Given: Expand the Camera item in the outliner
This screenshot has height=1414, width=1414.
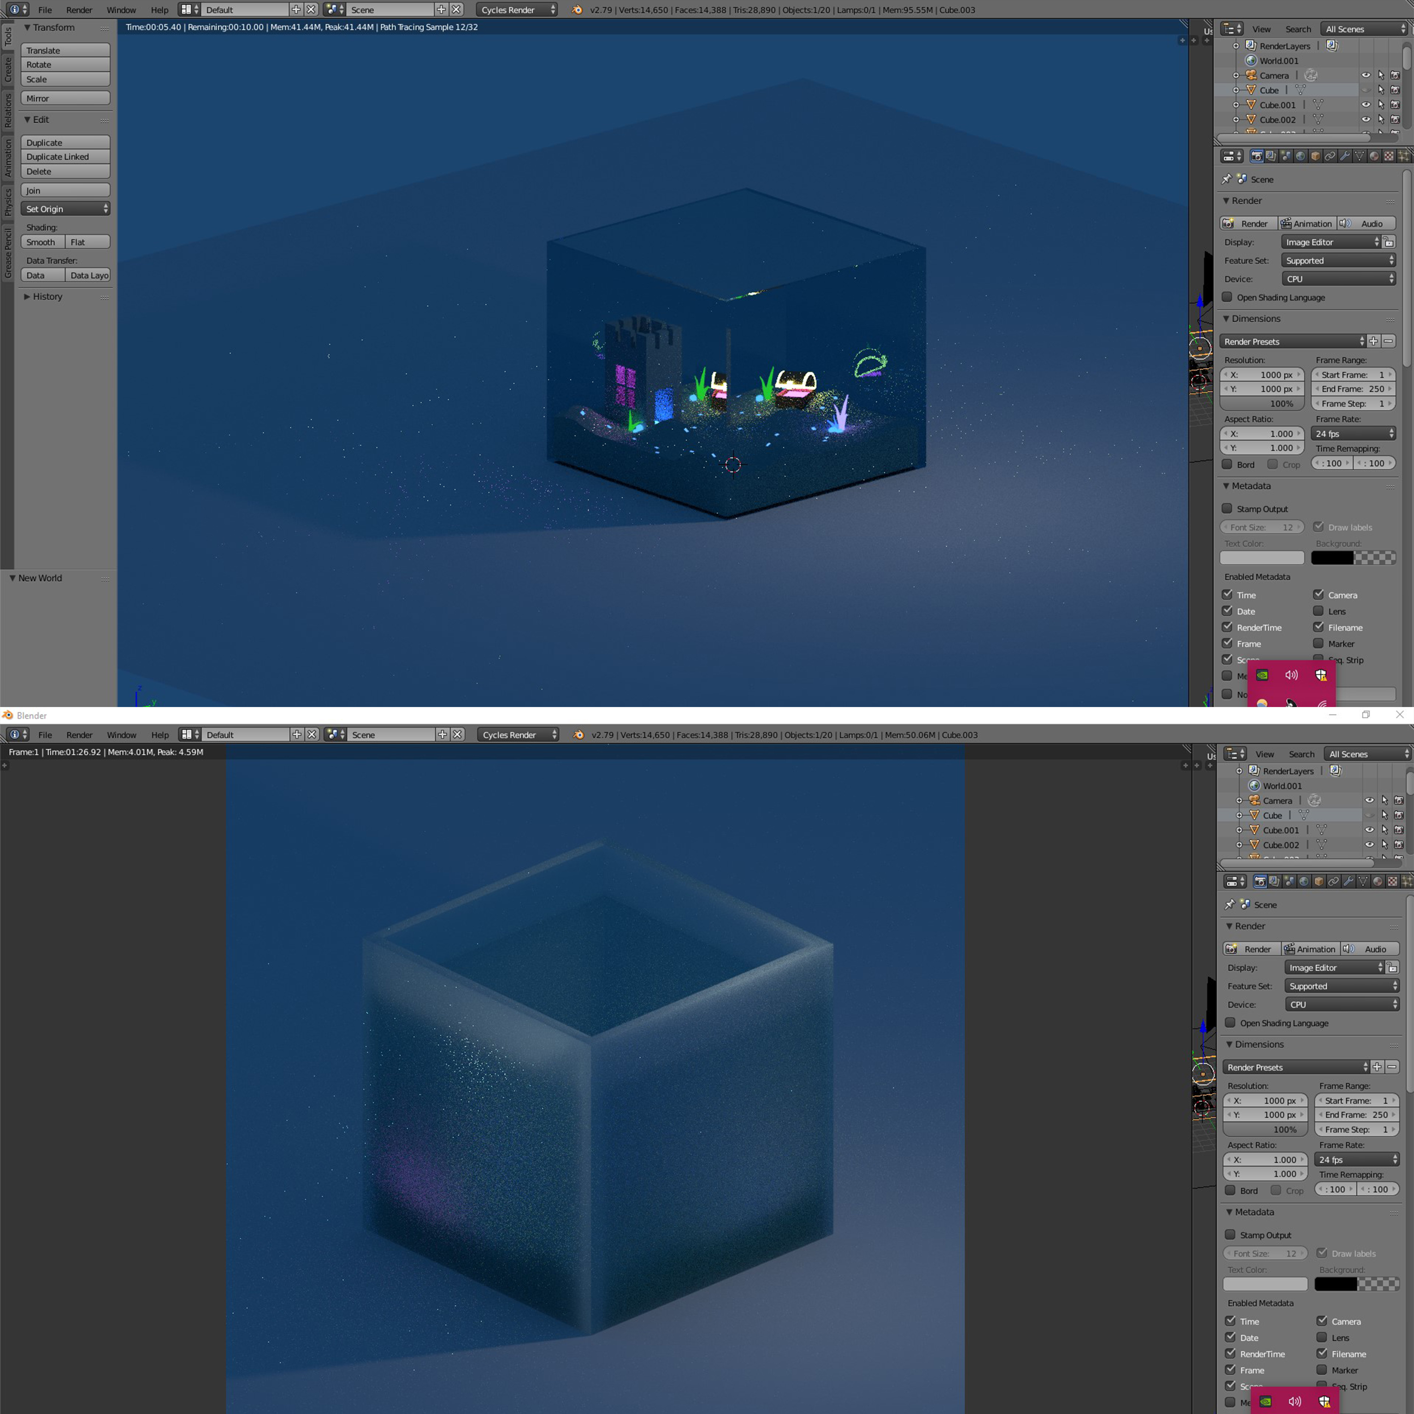Looking at the screenshot, I should point(1236,75).
